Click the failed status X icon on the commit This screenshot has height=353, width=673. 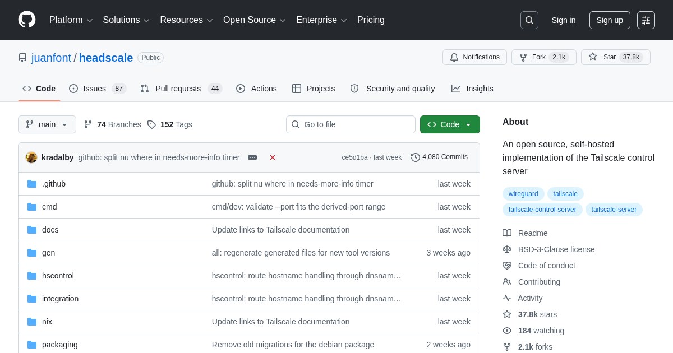pos(273,157)
